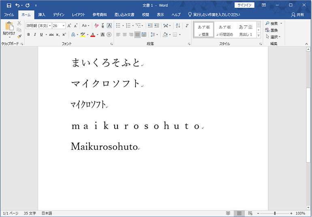Click the Save icon in quick access toolbar
Image resolution: width=312 pixels, height=217 pixels.
coord(9,5)
